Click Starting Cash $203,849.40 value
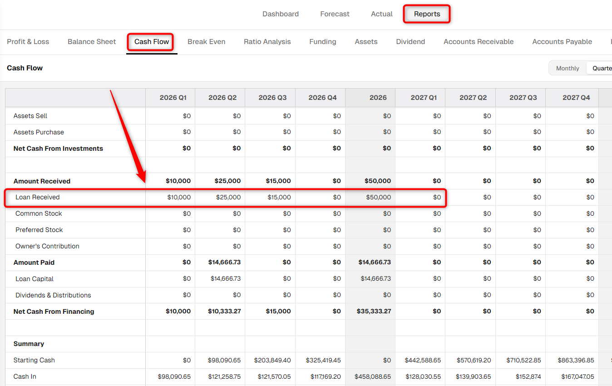 pyautogui.click(x=272, y=360)
